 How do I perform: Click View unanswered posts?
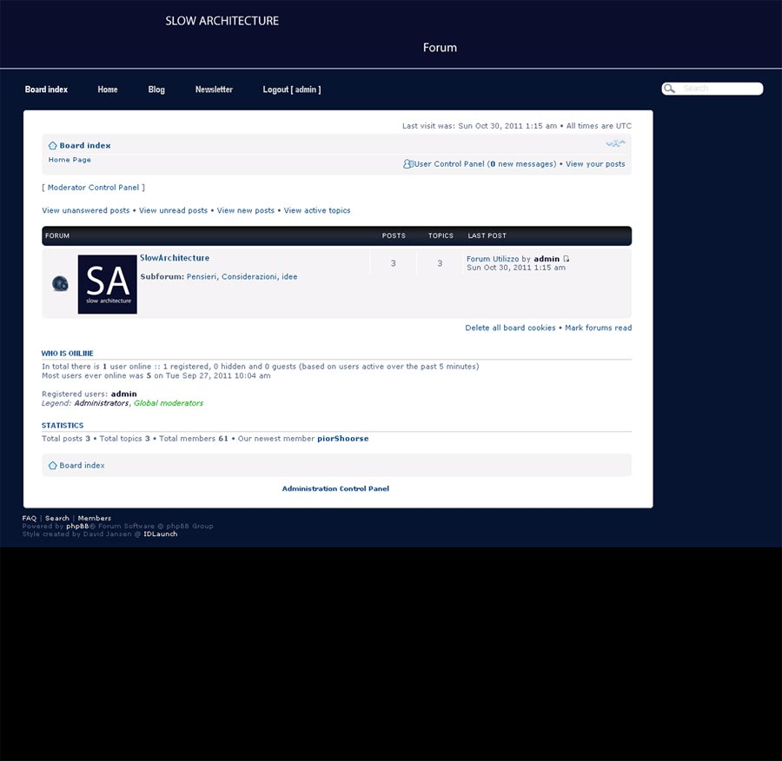(x=86, y=210)
